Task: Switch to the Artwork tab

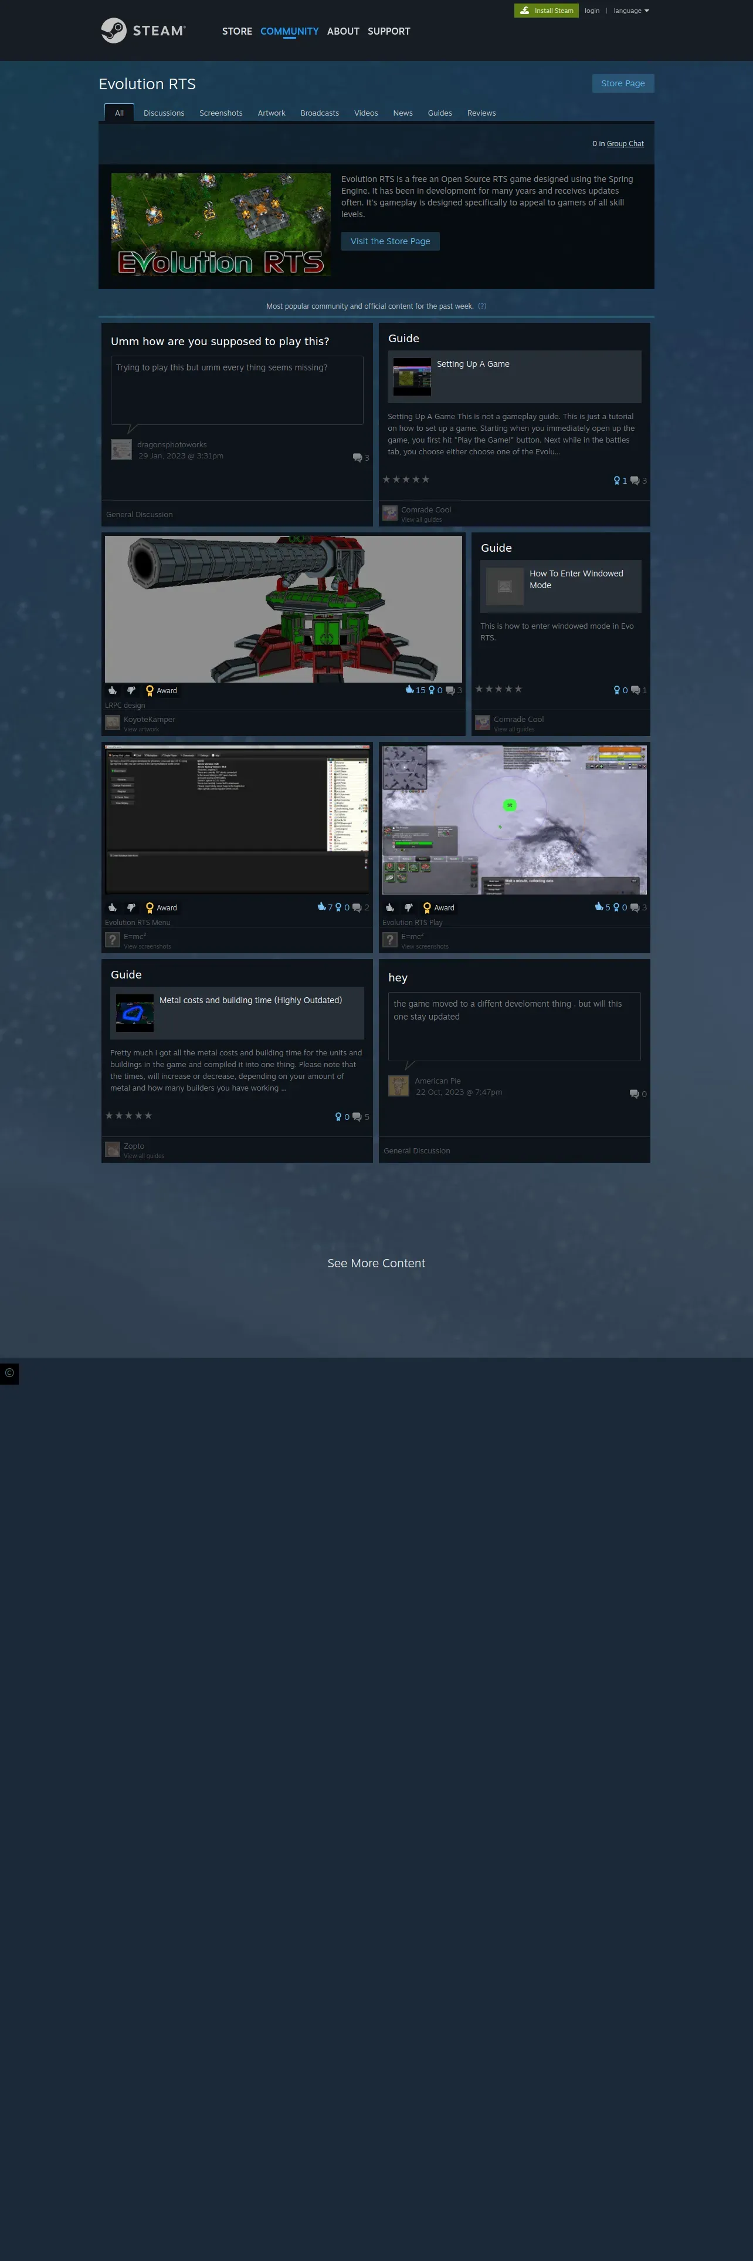Action: point(272,112)
